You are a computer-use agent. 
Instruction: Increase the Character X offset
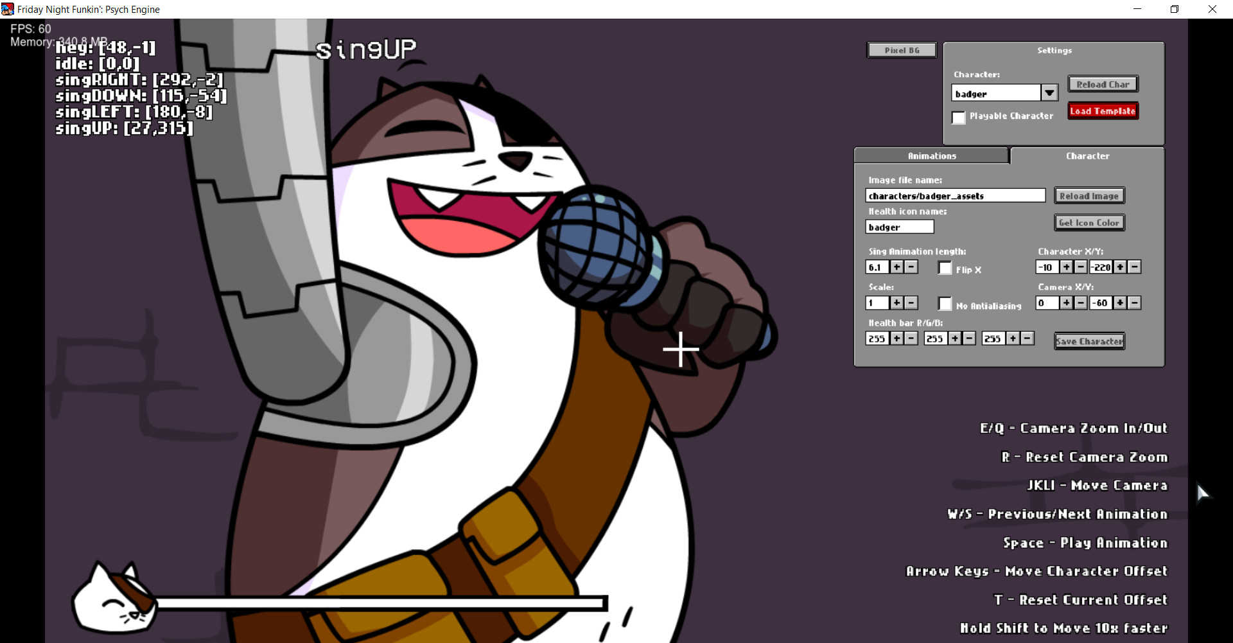click(x=1067, y=267)
